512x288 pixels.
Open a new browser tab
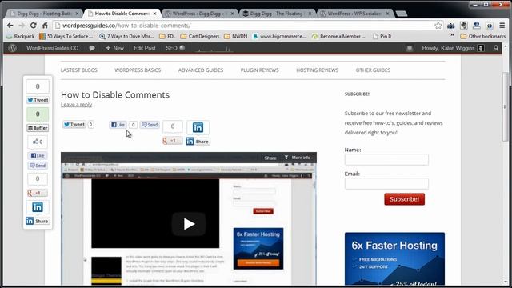[402, 14]
